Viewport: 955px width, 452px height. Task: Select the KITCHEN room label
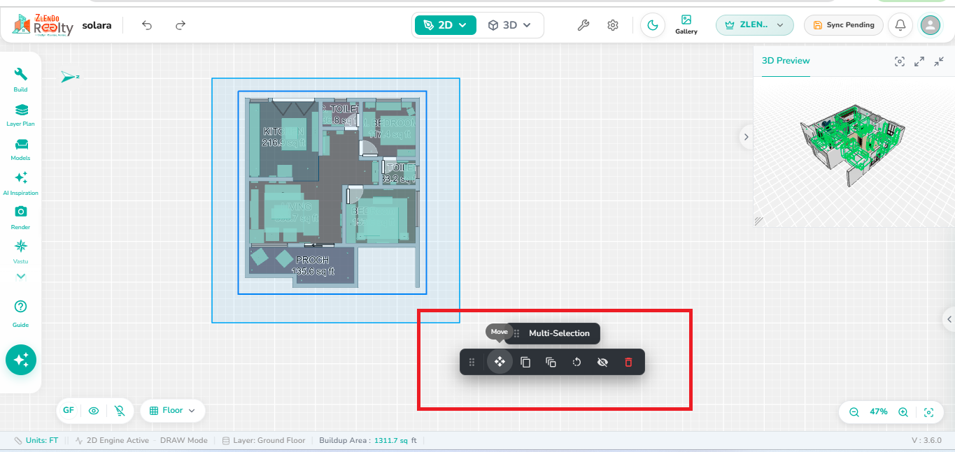pyautogui.click(x=283, y=131)
